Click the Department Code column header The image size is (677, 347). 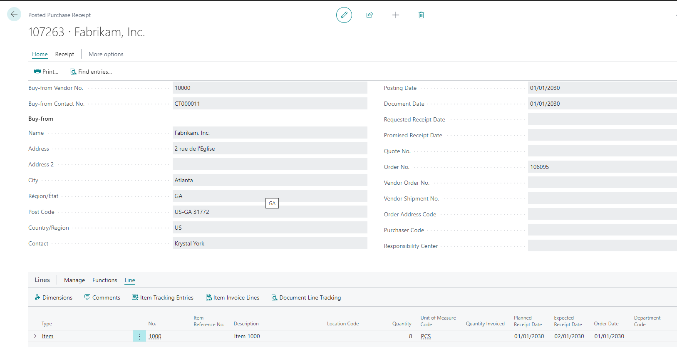pos(647,321)
